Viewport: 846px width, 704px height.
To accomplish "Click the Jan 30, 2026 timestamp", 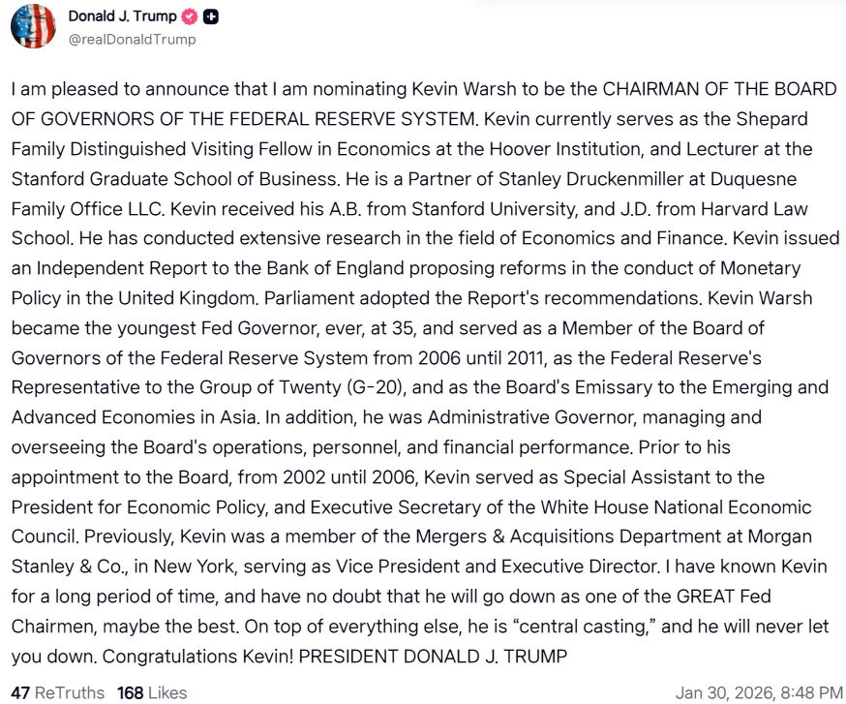I will 759,692.
